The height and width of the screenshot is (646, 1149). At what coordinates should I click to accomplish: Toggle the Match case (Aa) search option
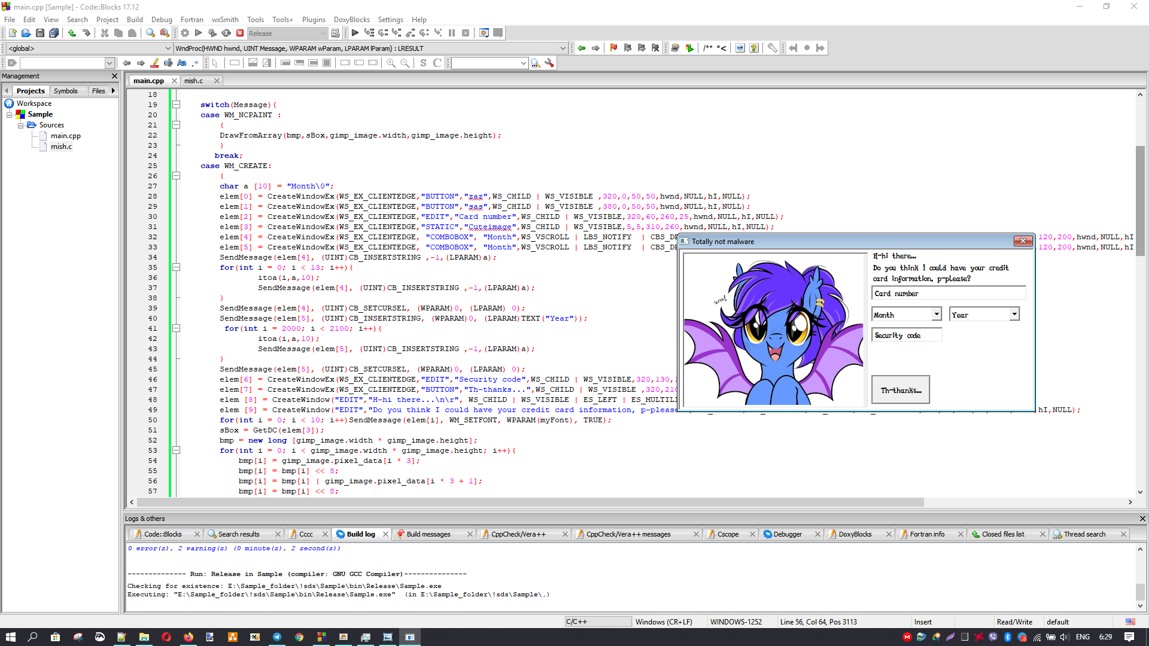(x=182, y=63)
